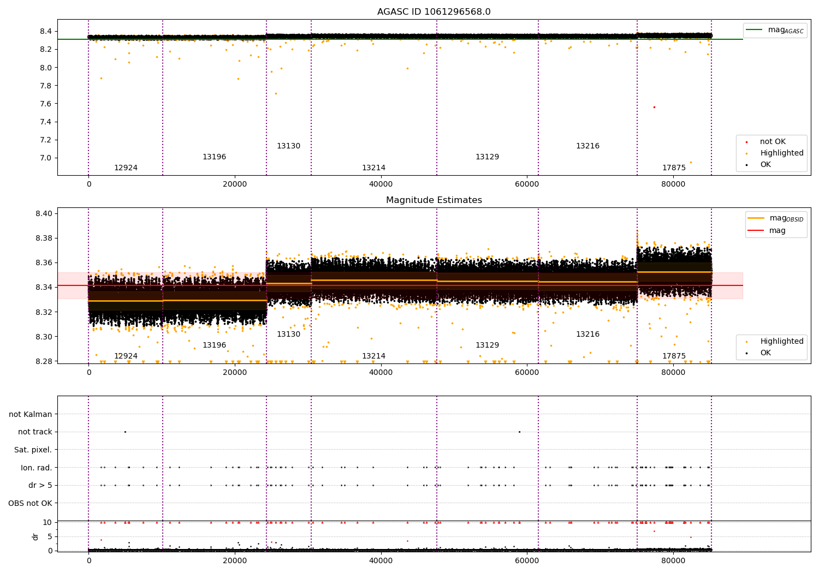819x573 pixels.
Task: Click the 'dr > 5' row label
Action: [40, 486]
